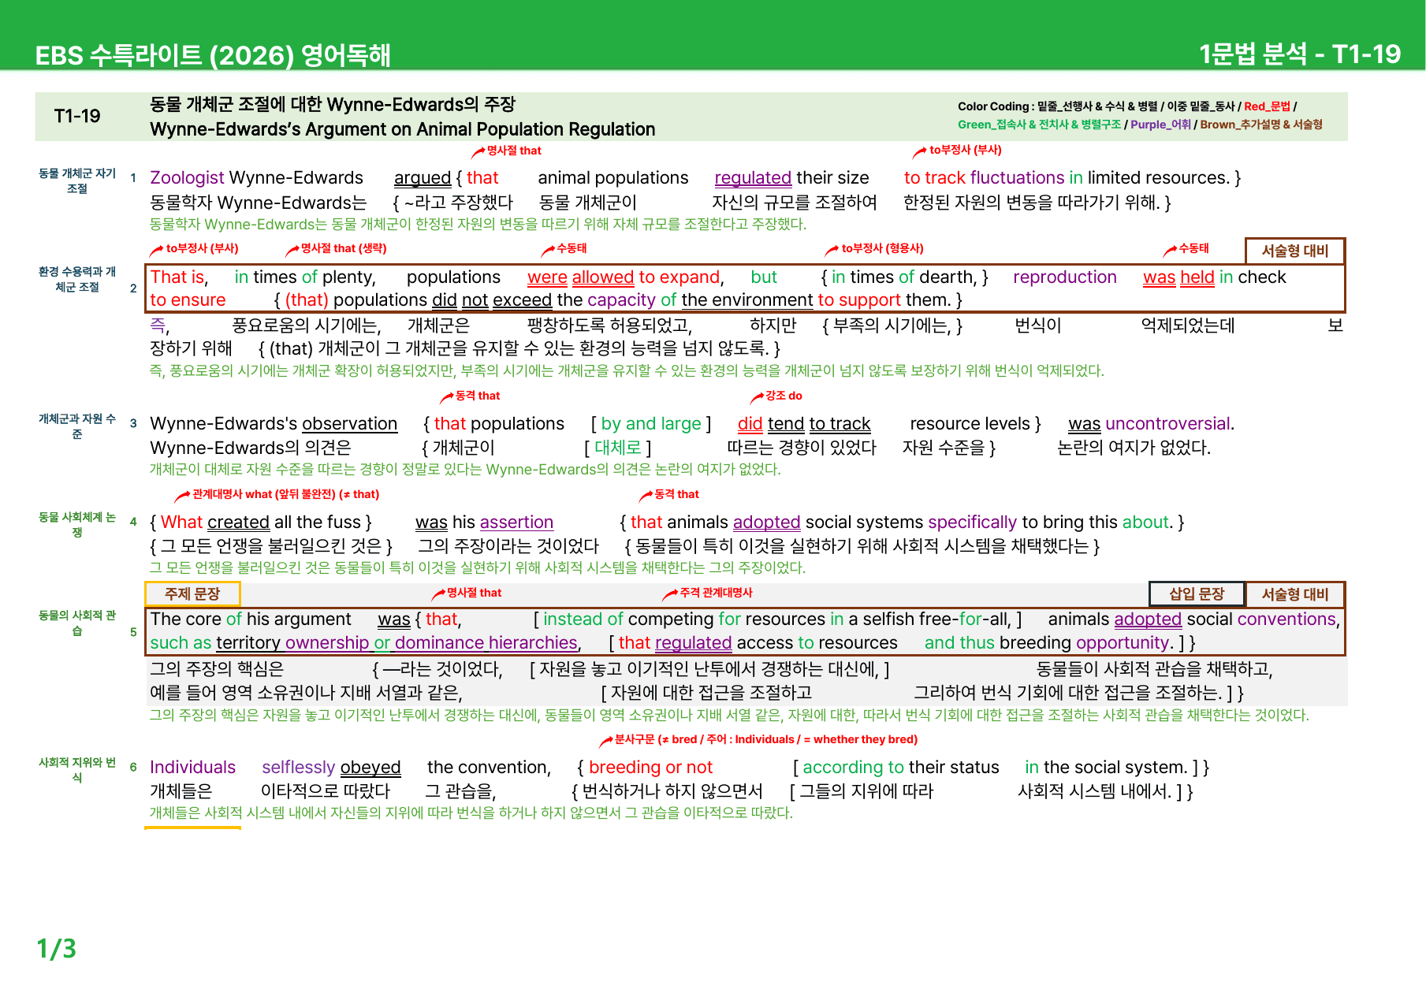Click the Red_문법 color coding legend entry

1267,106
